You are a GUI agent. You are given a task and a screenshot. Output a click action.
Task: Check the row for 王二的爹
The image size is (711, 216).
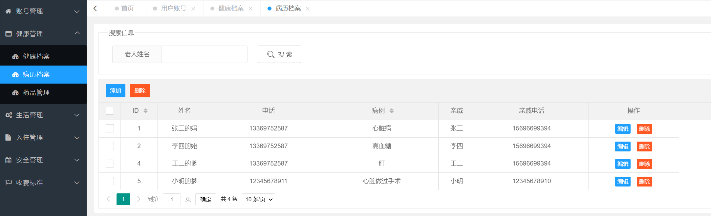click(x=110, y=164)
